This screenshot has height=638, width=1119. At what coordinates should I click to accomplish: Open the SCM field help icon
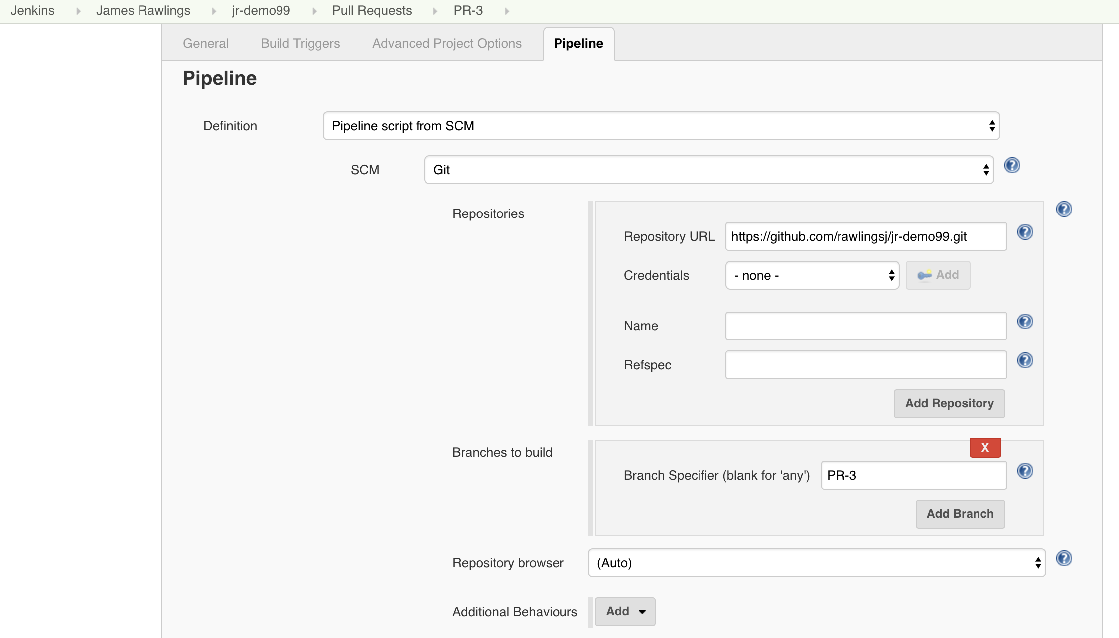tap(1013, 166)
